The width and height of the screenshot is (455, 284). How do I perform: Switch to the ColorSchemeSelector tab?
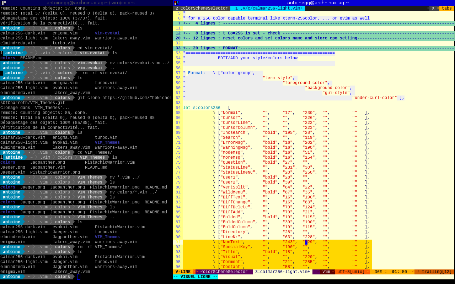click(202, 8)
